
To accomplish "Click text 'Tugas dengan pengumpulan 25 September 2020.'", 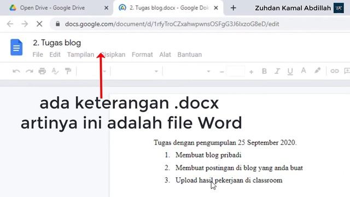I will click(x=225, y=142).
